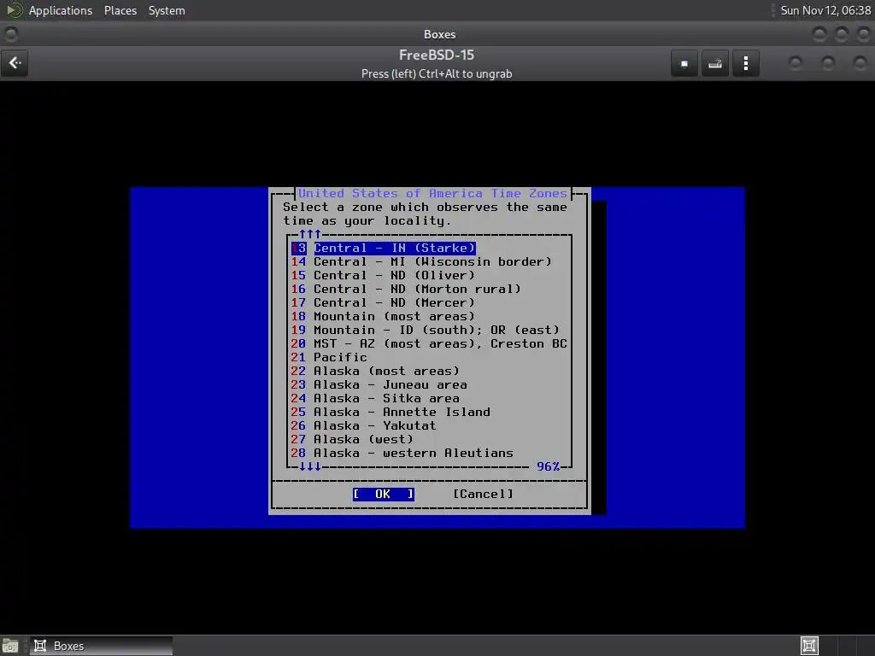The width and height of the screenshot is (875, 656).
Task: Select zone 20 MST - AZ (most areas)
Action: [429, 343]
